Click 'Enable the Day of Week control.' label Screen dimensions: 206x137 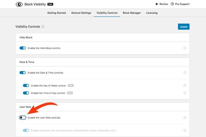(x=49, y=86)
